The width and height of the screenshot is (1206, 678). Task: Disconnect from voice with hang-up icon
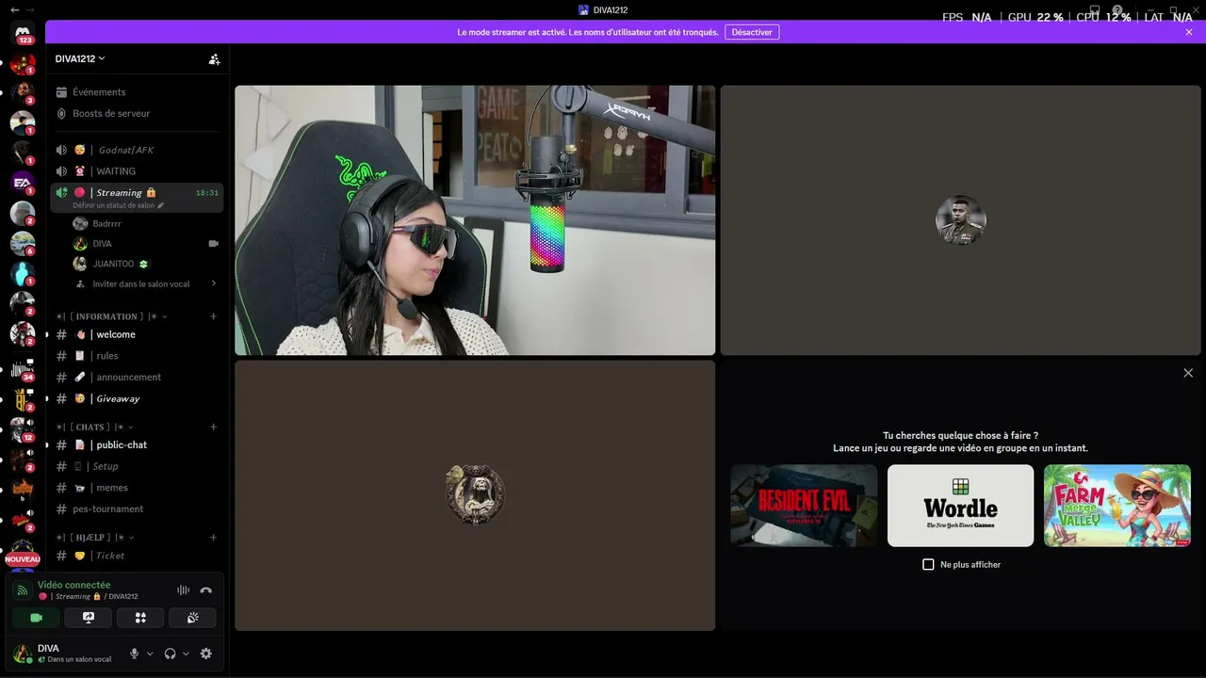click(x=206, y=590)
